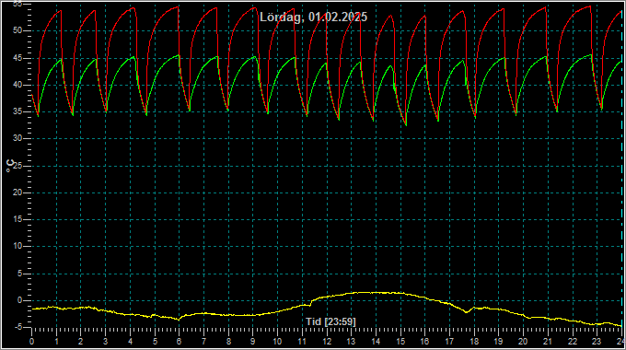Click the 0 degree axis label
Viewport: 626px width, 350px height.
[19, 300]
